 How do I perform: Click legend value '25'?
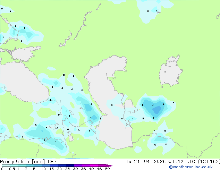tap(67, 169)
